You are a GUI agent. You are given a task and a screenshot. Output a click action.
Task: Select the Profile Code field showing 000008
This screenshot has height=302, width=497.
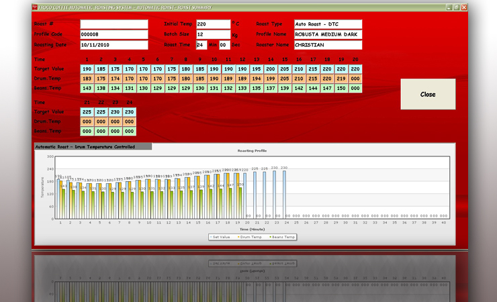pyautogui.click(x=114, y=34)
